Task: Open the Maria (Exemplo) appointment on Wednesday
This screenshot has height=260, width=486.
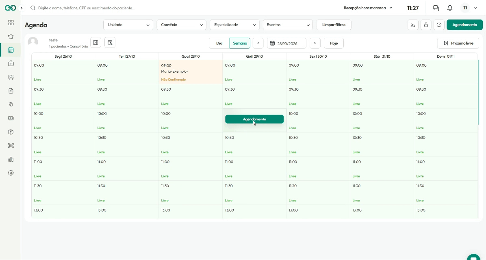Action: coord(191,72)
